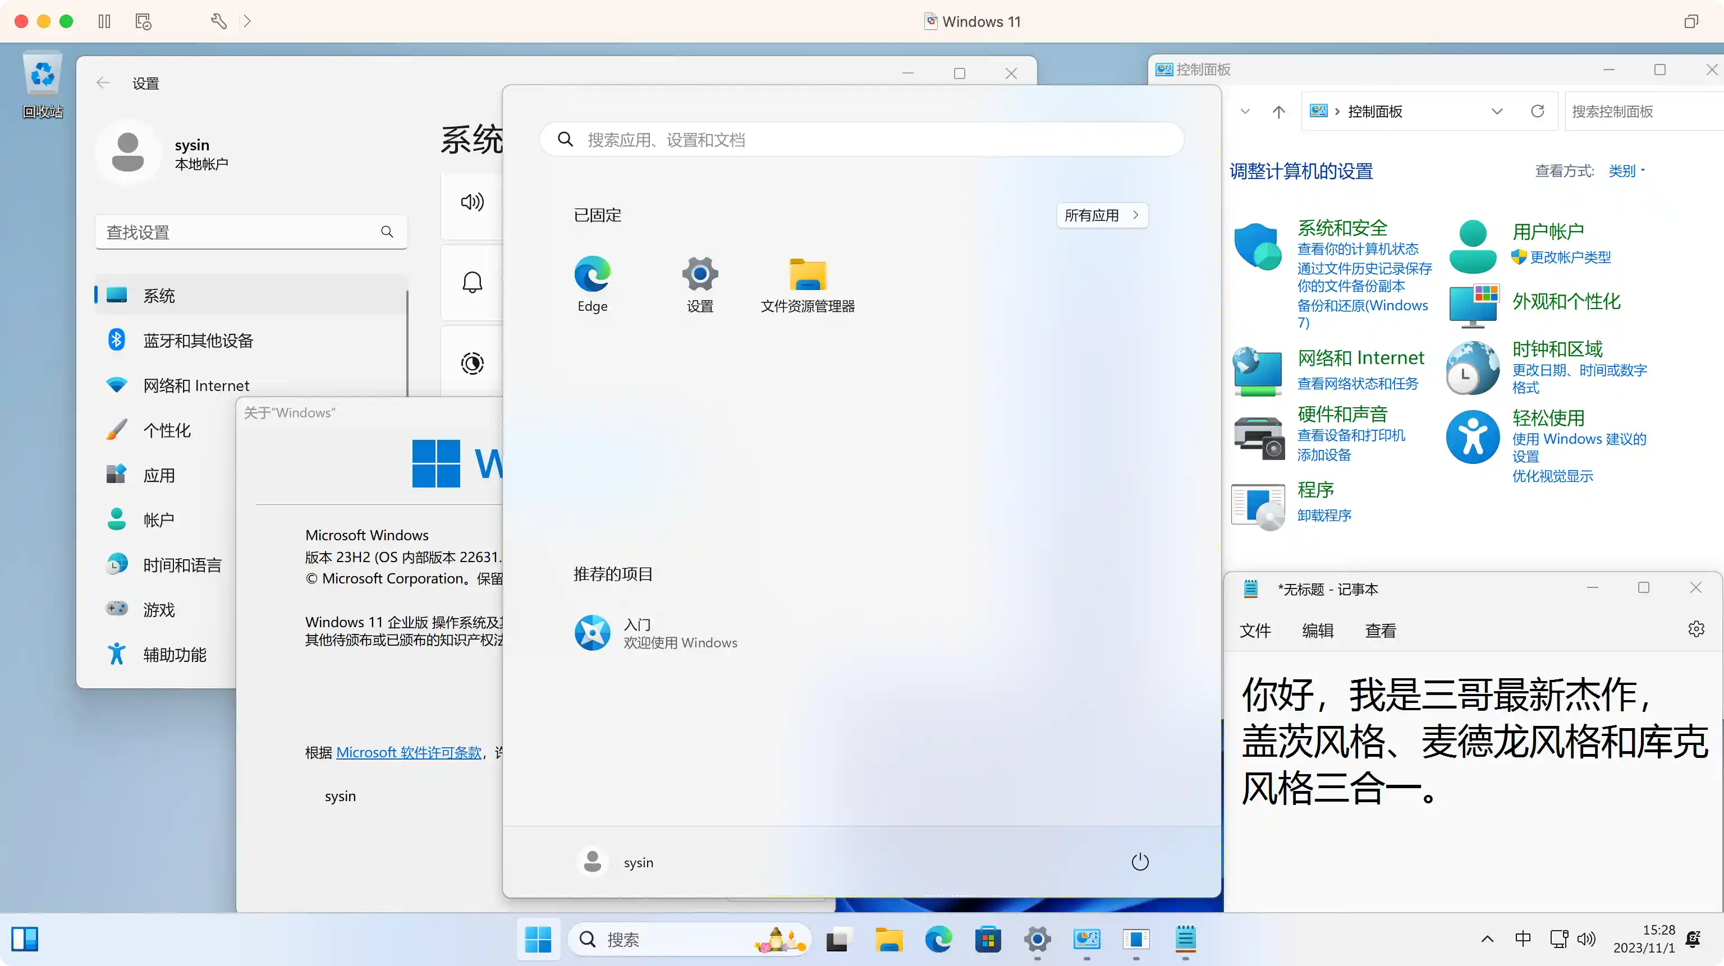Image resolution: width=1724 pixels, height=966 pixels.
Task: Open Edge from Start menu pinned apps
Action: (592, 284)
